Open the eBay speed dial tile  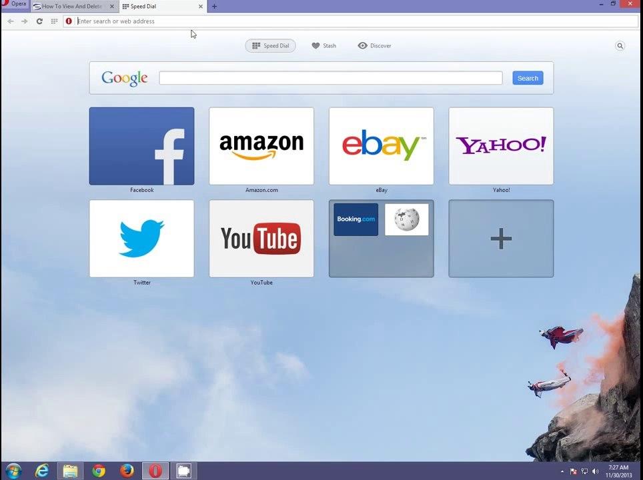(x=382, y=146)
